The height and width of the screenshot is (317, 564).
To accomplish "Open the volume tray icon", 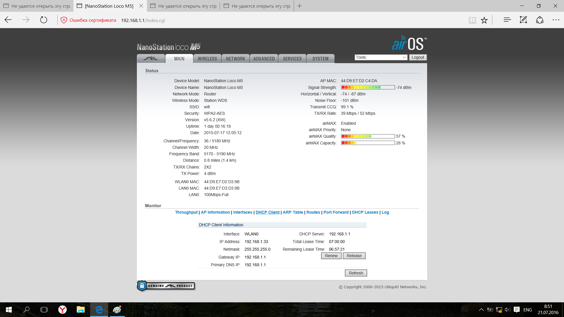I will click(508, 310).
